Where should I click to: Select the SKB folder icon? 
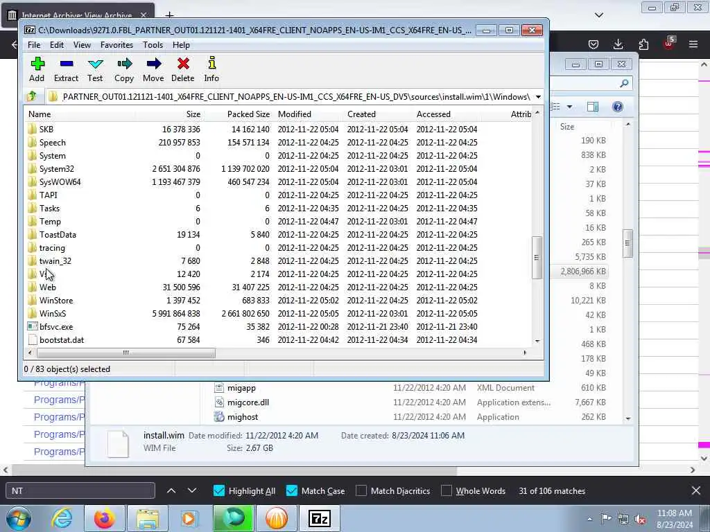coord(32,129)
